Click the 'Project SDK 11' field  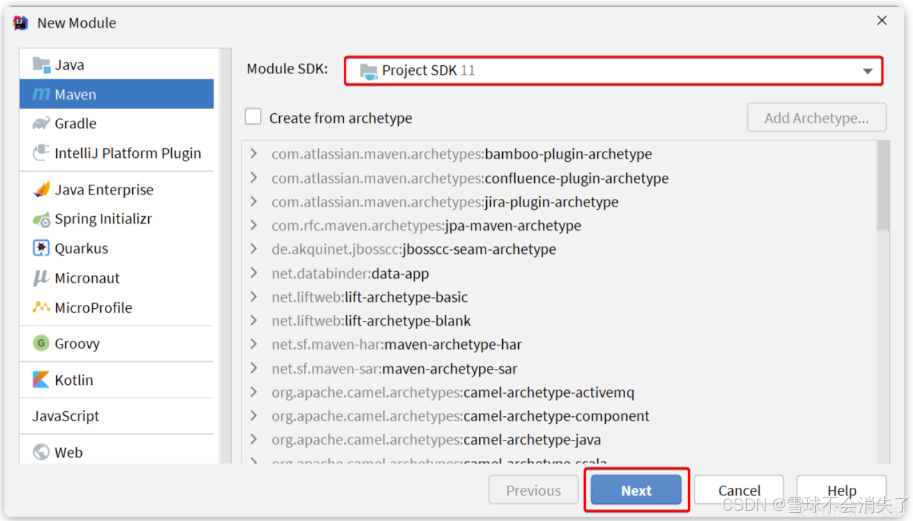613,71
